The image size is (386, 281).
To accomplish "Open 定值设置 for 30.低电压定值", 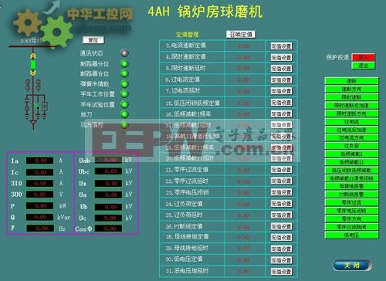I will (x=281, y=260).
